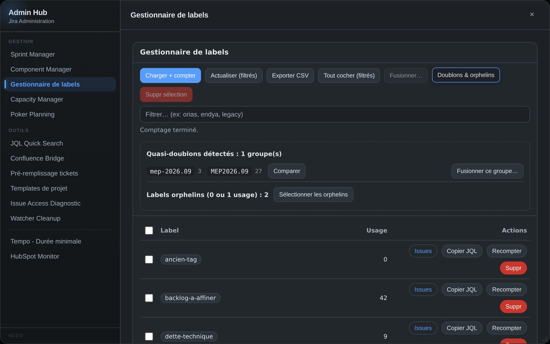Click the Label column header
This screenshot has height=344, width=550.
[x=169, y=230]
